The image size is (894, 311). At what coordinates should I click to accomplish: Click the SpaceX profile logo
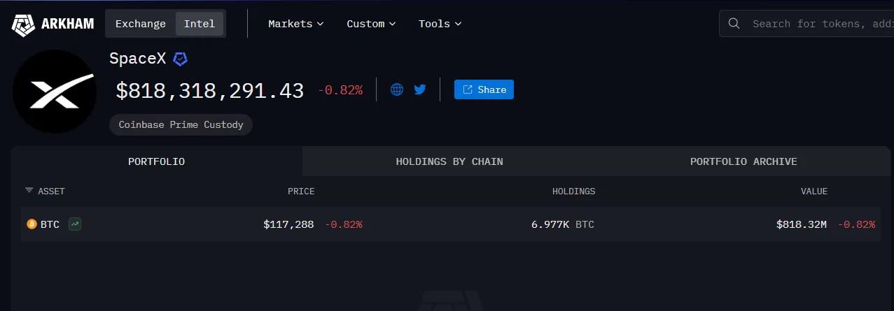pyautogui.click(x=55, y=92)
